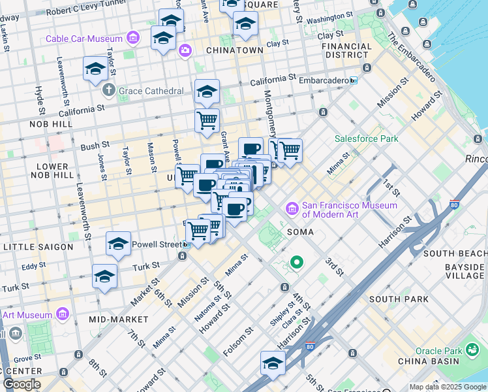Click the 3rd St street label
This screenshot has height=392, width=488.
pos(335,267)
